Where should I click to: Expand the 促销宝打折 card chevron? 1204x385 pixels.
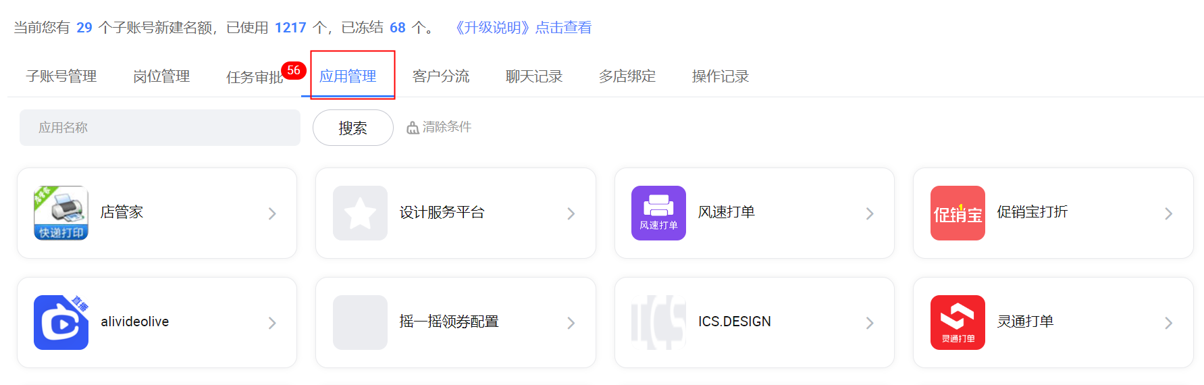click(x=1168, y=213)
